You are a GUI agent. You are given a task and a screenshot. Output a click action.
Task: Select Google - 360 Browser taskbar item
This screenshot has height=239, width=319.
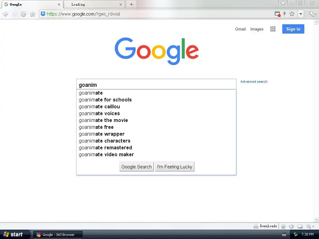tap(58, 235)
